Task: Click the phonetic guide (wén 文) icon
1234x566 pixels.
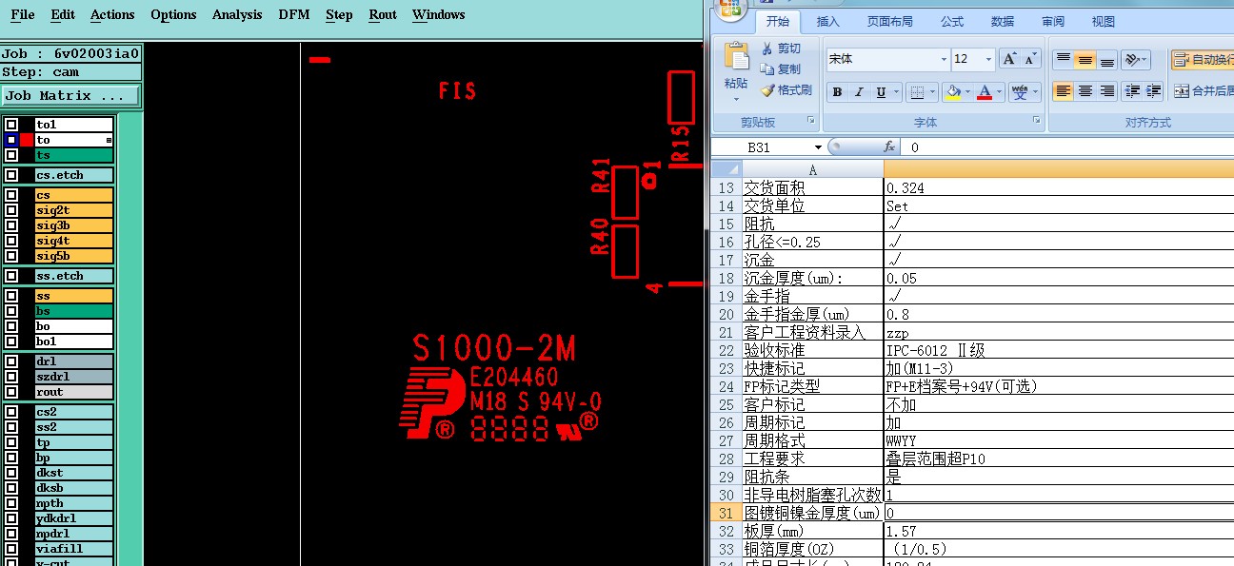Action: [1020, 92]
